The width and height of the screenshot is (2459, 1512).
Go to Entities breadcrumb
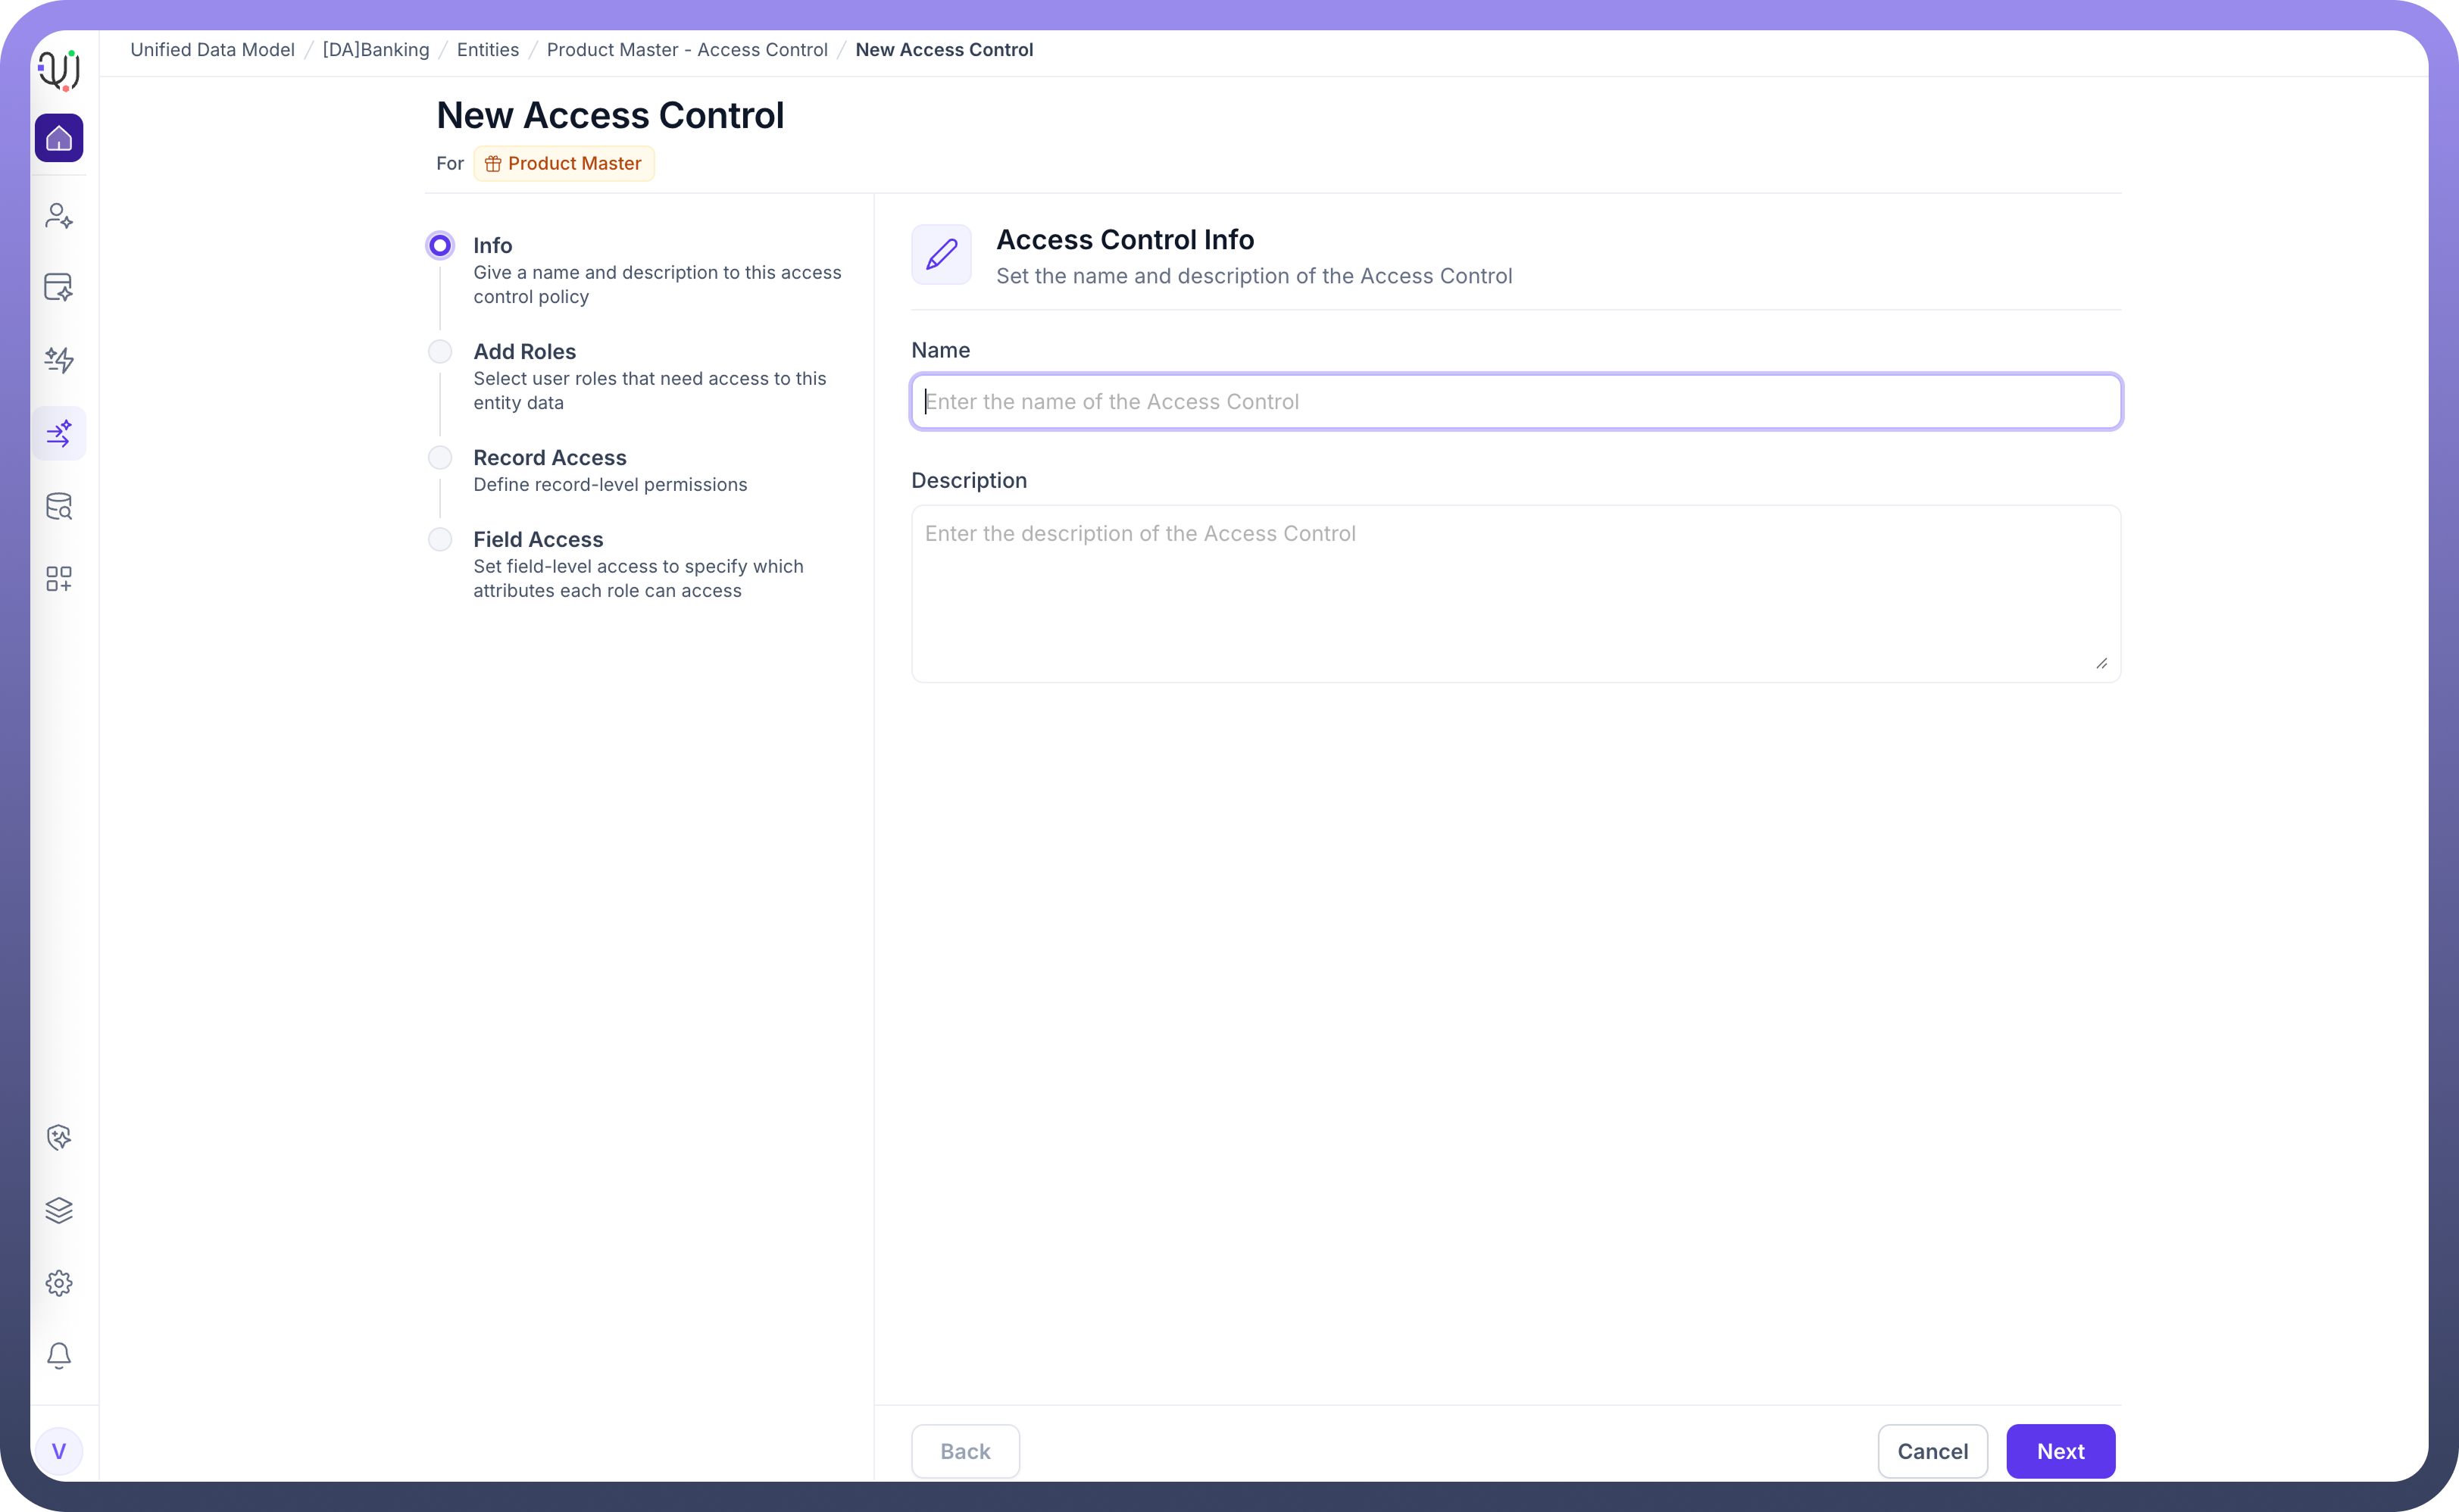pyautogui.click(x=488, y=50)
